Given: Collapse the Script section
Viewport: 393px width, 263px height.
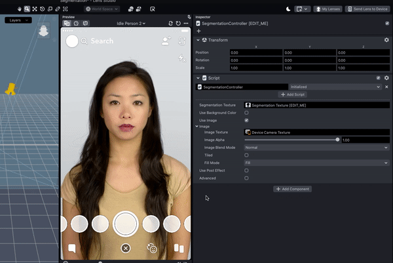Looking at the screenshot, I should (x=198, y=78).
